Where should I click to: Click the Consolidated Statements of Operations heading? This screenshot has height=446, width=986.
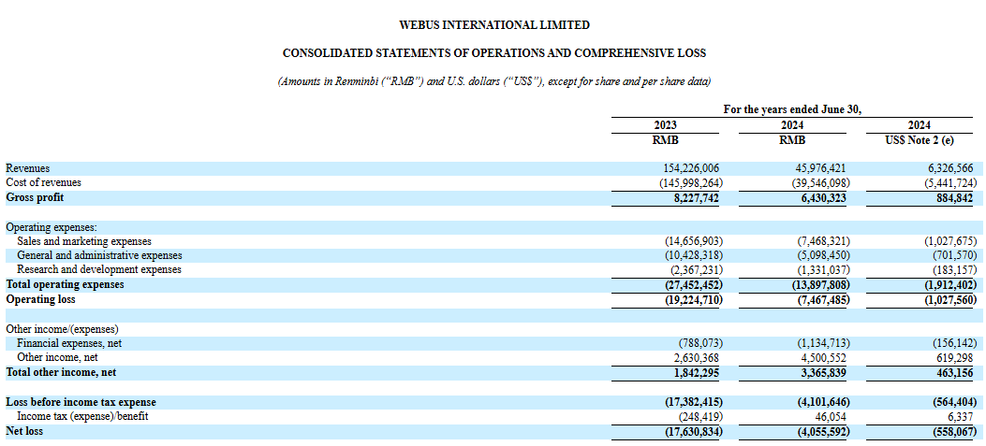click(x=494, y=53)
